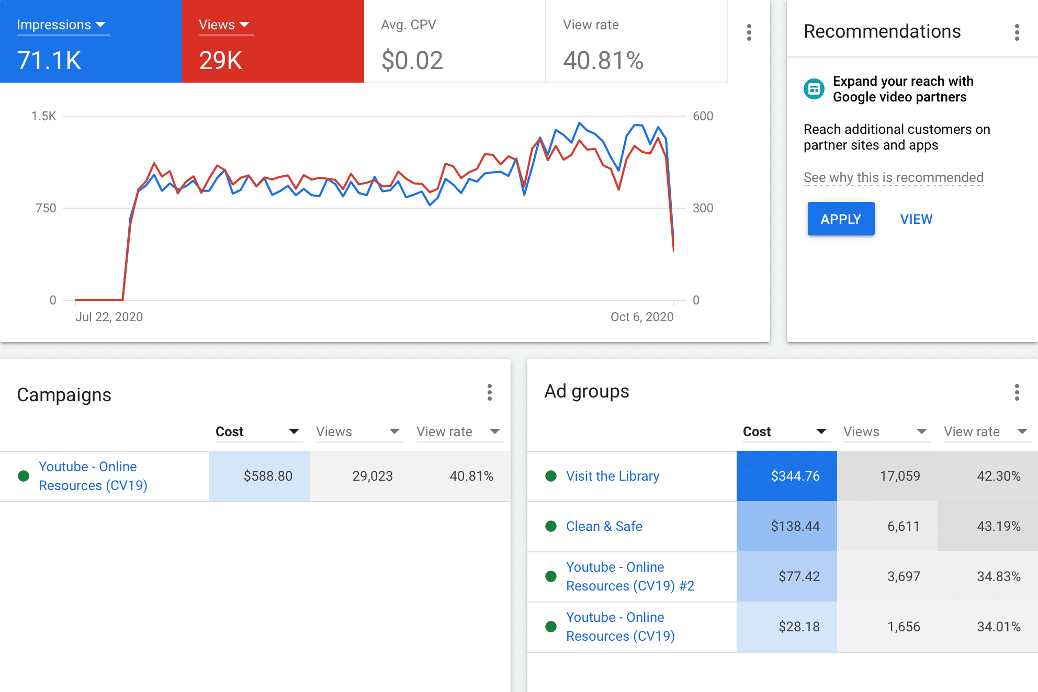Click the 29,023 views value

pyautogui.click(x=373, y=476)
